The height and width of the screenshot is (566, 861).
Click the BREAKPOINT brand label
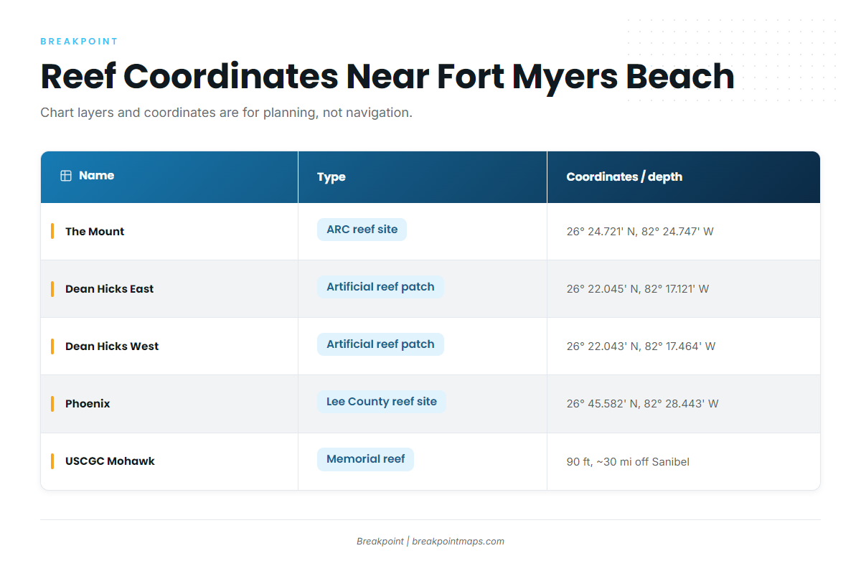[79, 42]
